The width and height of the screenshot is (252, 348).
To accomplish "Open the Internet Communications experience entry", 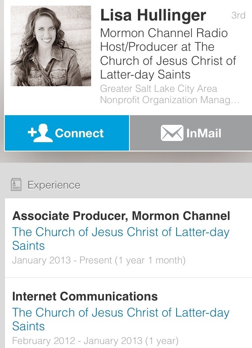I will coord(129,313).
